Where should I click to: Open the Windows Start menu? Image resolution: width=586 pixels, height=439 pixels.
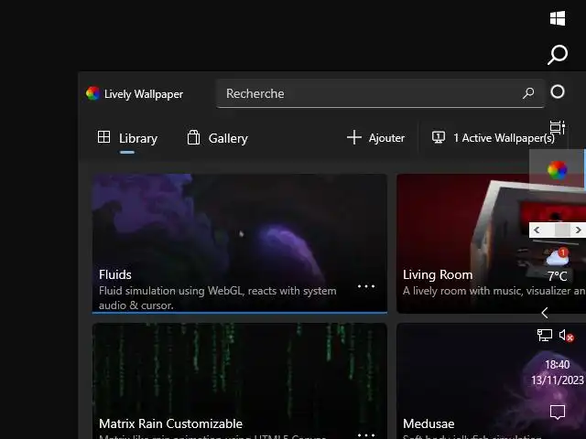[x=558, y=18]
